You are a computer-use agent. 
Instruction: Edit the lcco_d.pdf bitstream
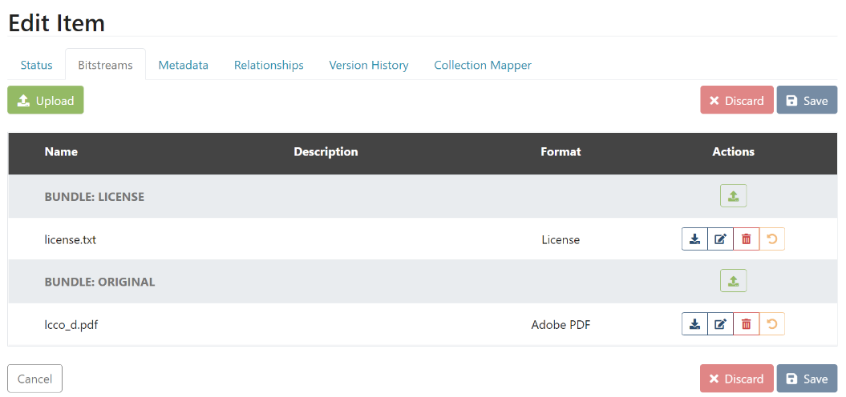click(x=720, y=324)
